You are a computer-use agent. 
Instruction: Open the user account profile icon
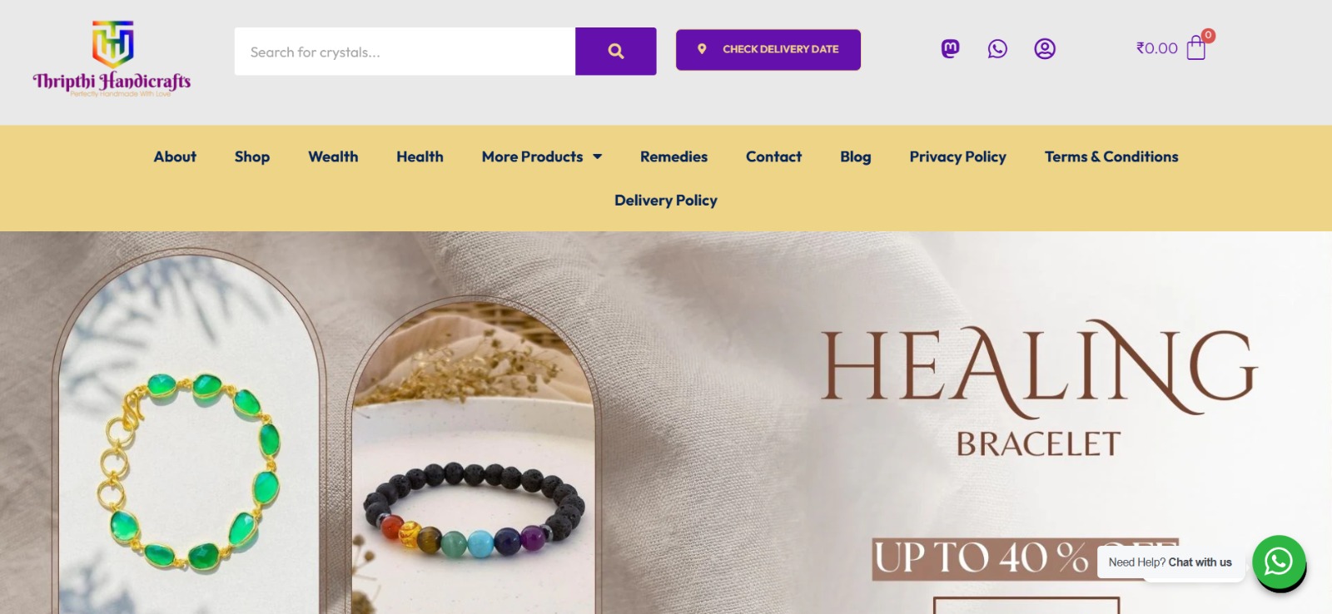click(x=1045, y=49)
